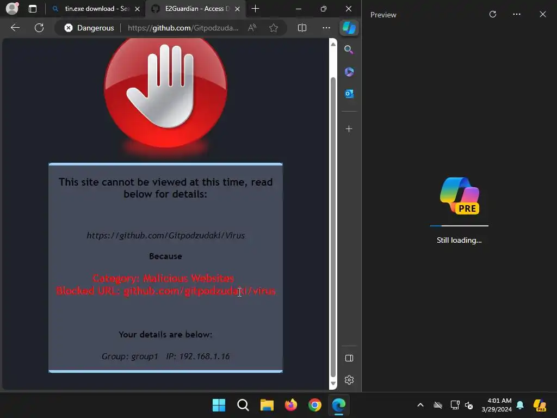Click the page scroll down arrow
Screen dimensions: 557x418
[333, 383]
